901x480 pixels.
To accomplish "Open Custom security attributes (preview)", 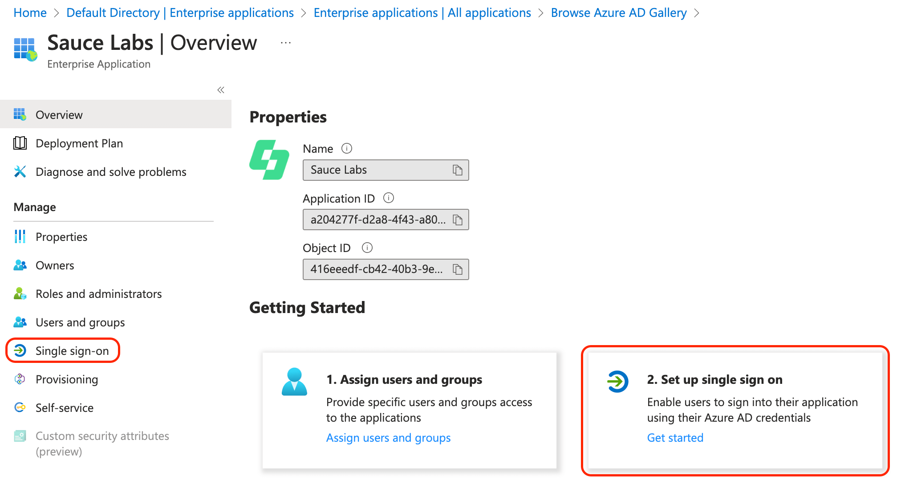I will click(x=102, y=443).
